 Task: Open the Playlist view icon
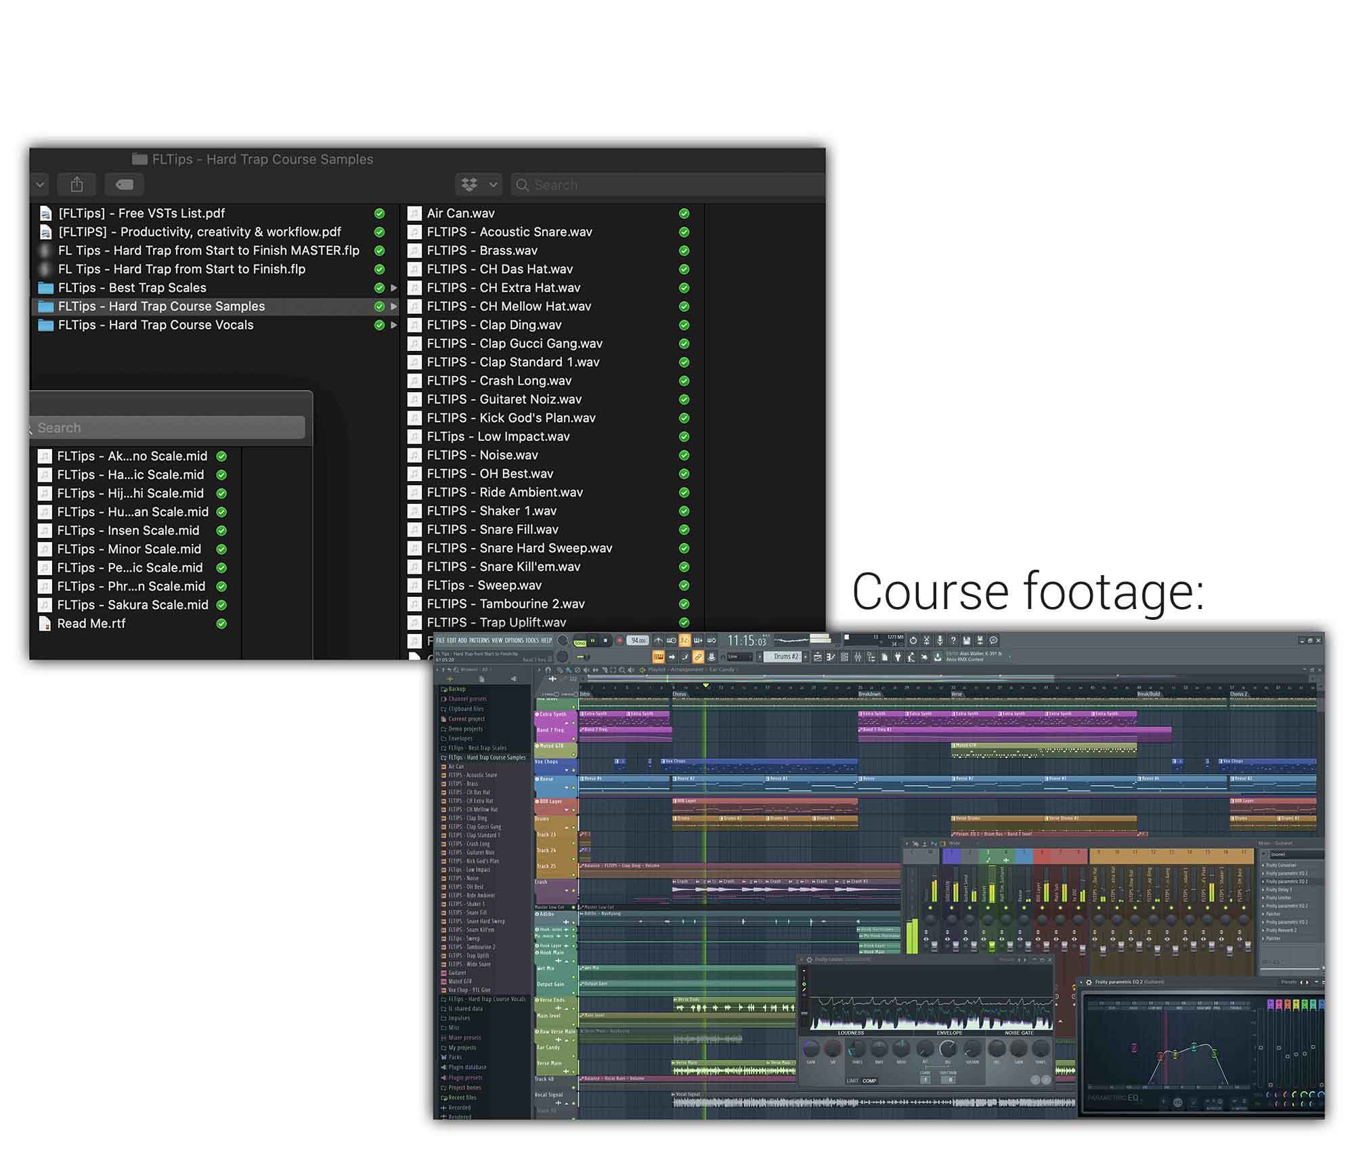coord(818,657)
